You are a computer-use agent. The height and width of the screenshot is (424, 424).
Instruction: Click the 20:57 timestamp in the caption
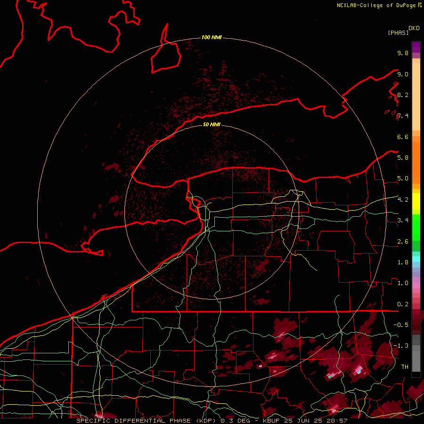pyautogui.click(x=337, y=421)
